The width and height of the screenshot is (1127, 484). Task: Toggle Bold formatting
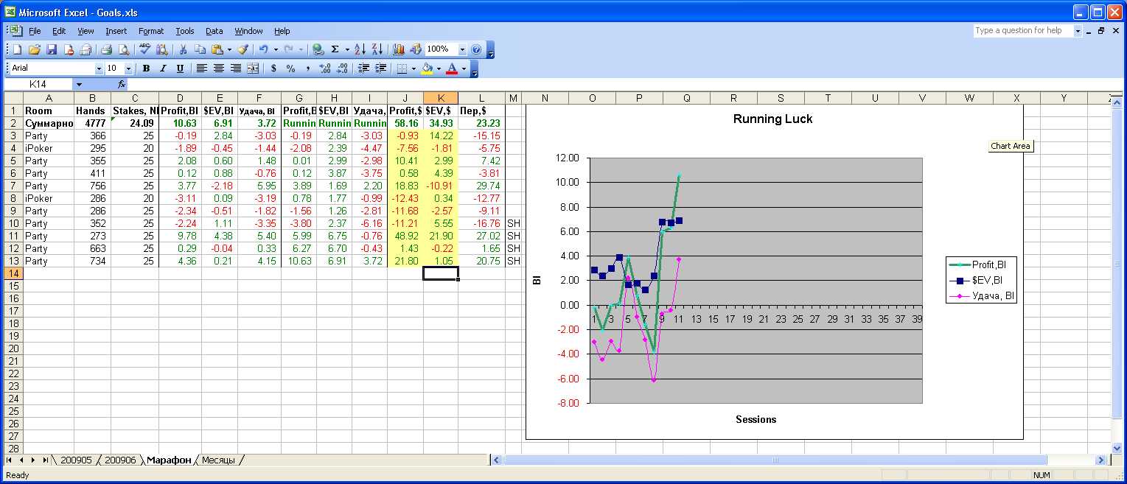pyautogui.click(x=146, y=69)
